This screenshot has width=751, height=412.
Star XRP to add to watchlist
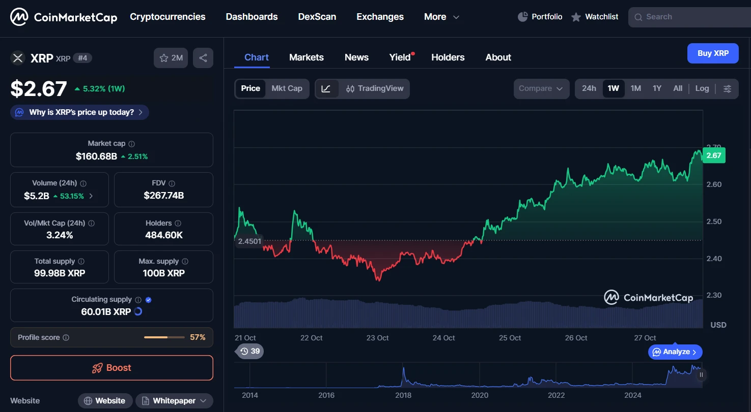(164, 57)
